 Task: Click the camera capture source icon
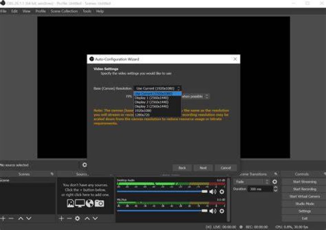tap(99, 203)
